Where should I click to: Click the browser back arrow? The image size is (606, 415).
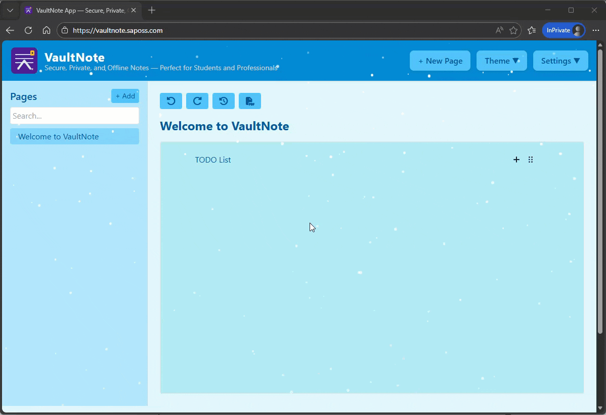tap(10, 30)
